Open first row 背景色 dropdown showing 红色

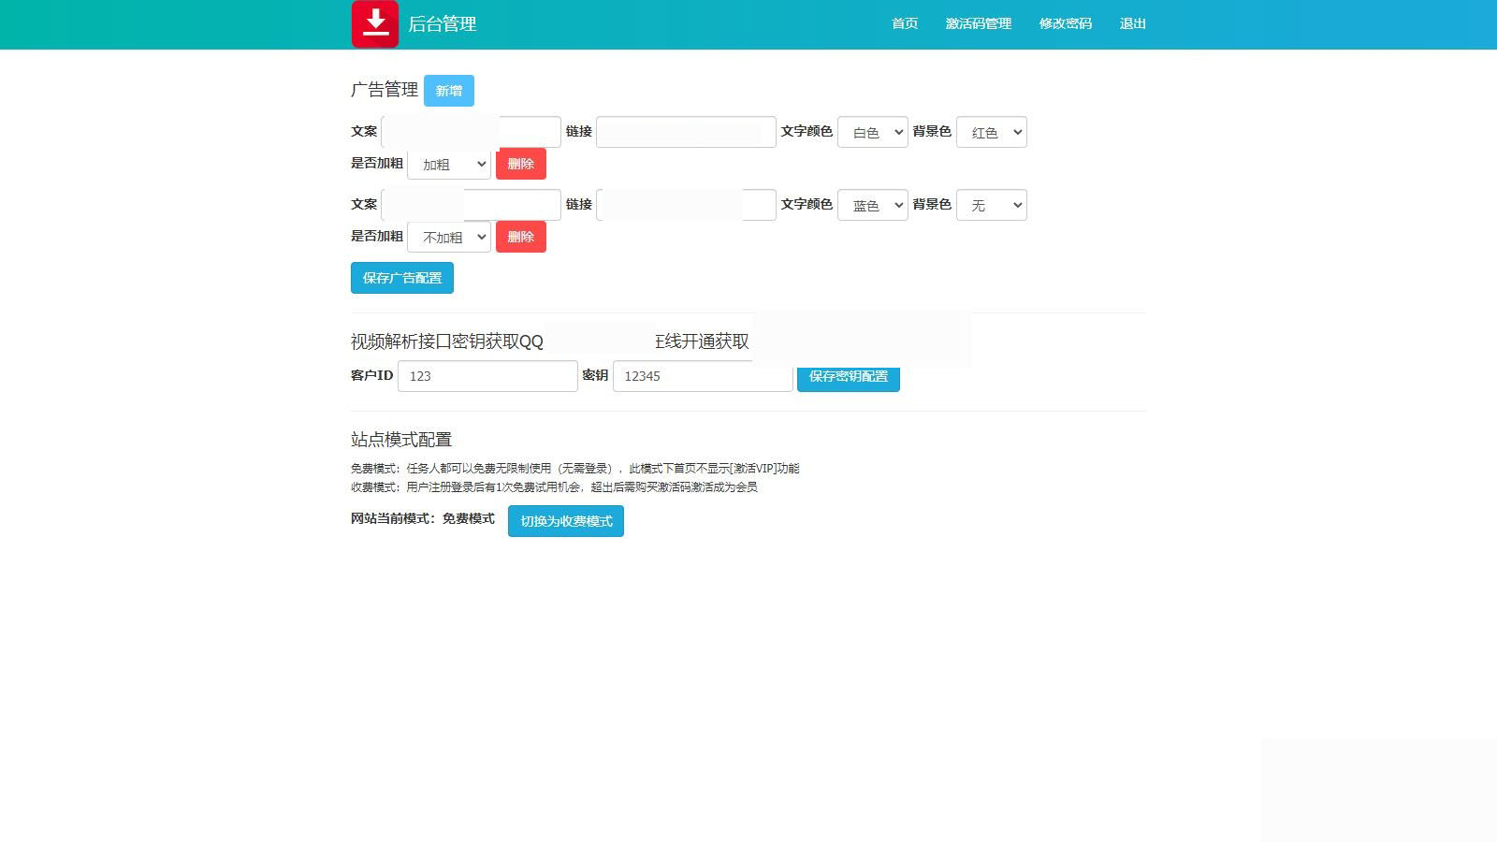(x=991, y=132)
